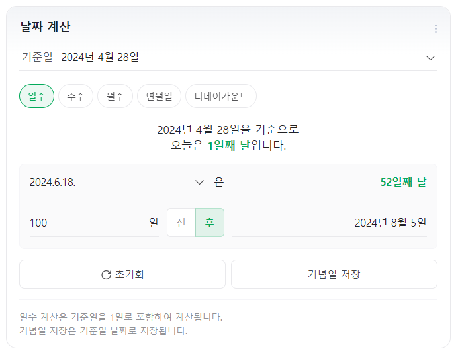This screenshot has height=355, width=460.
Task: Switch to the 주수 tab
Action: click(75, 96)
